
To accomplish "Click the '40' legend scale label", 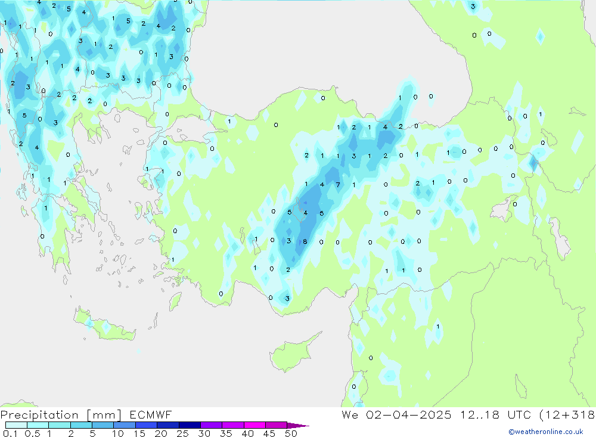I will click(248, 433).
